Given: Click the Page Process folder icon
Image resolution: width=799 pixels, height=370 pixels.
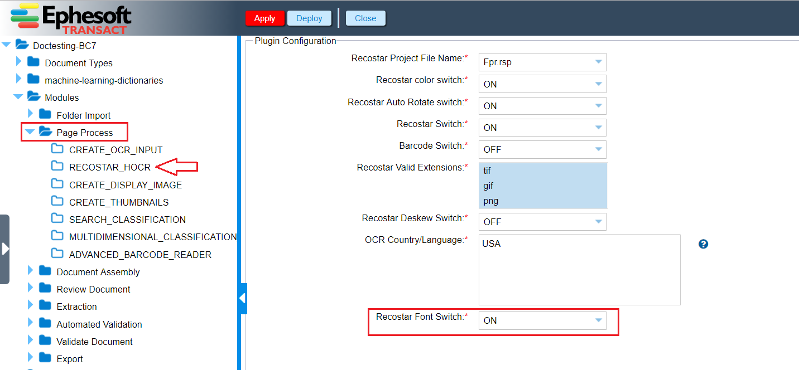Looking at the screenshot, I should click(45, 132).
